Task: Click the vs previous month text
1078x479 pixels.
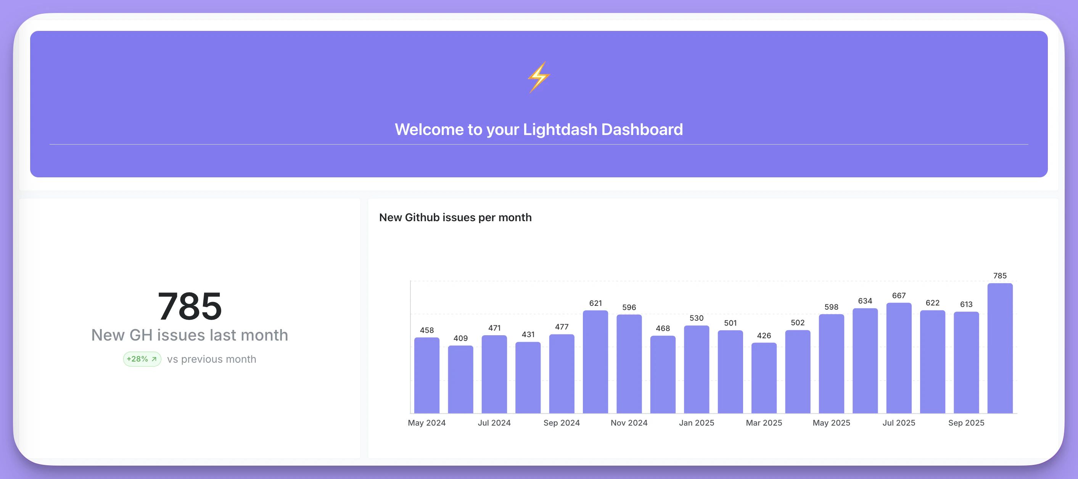Action: click(x=211, y=359)
